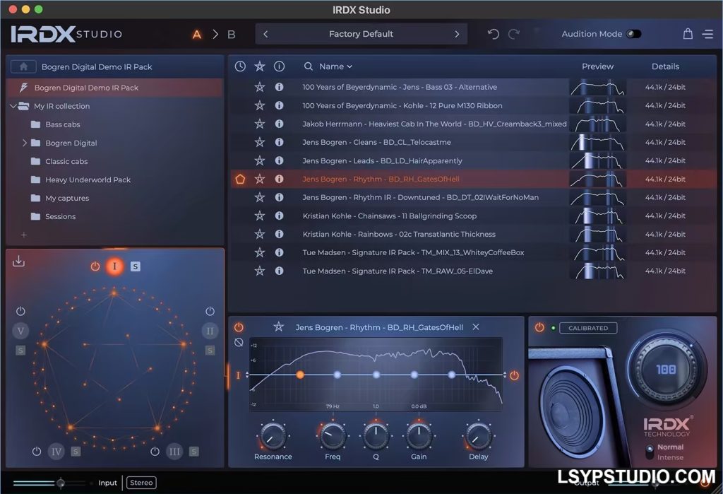Open the shopping bag store icon
723x494 pixels.
pyautogui.click(x=688, y=34)
